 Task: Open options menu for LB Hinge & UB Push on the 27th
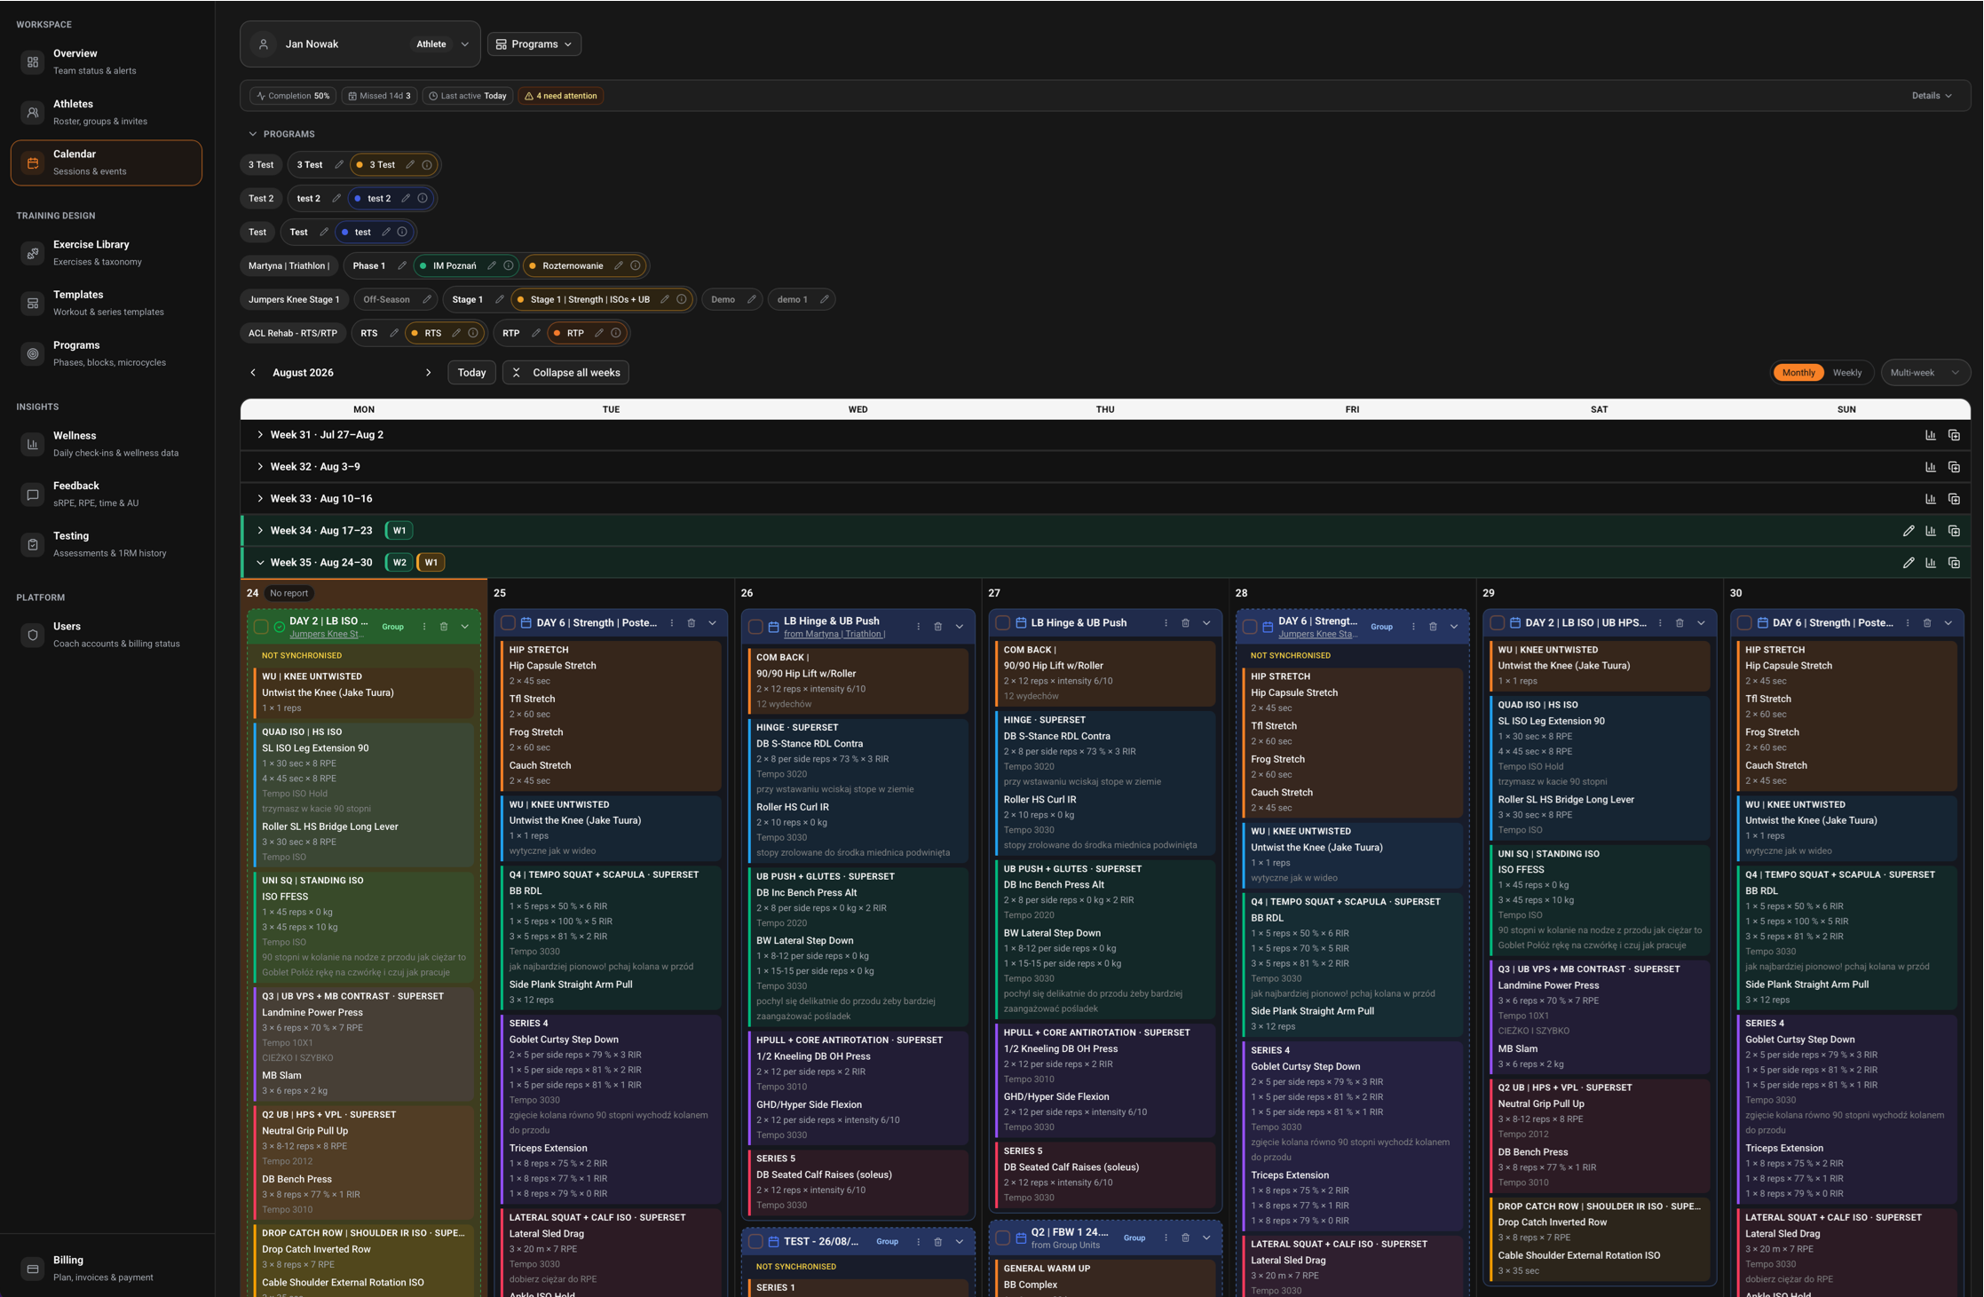(x=1166, y=623)
